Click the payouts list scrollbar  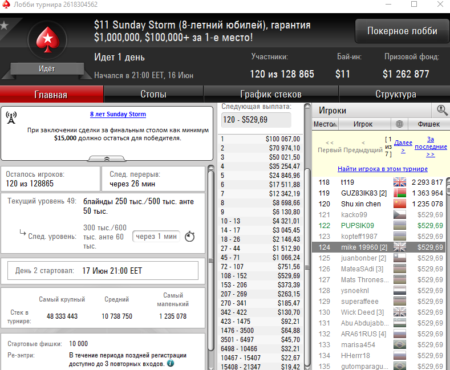[x=307, y=267]
